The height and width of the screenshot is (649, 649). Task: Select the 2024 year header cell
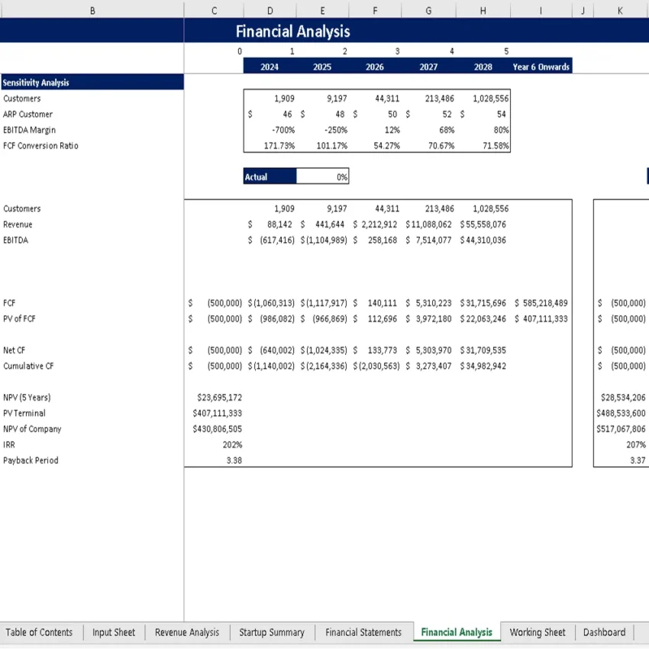click(269, 66)
